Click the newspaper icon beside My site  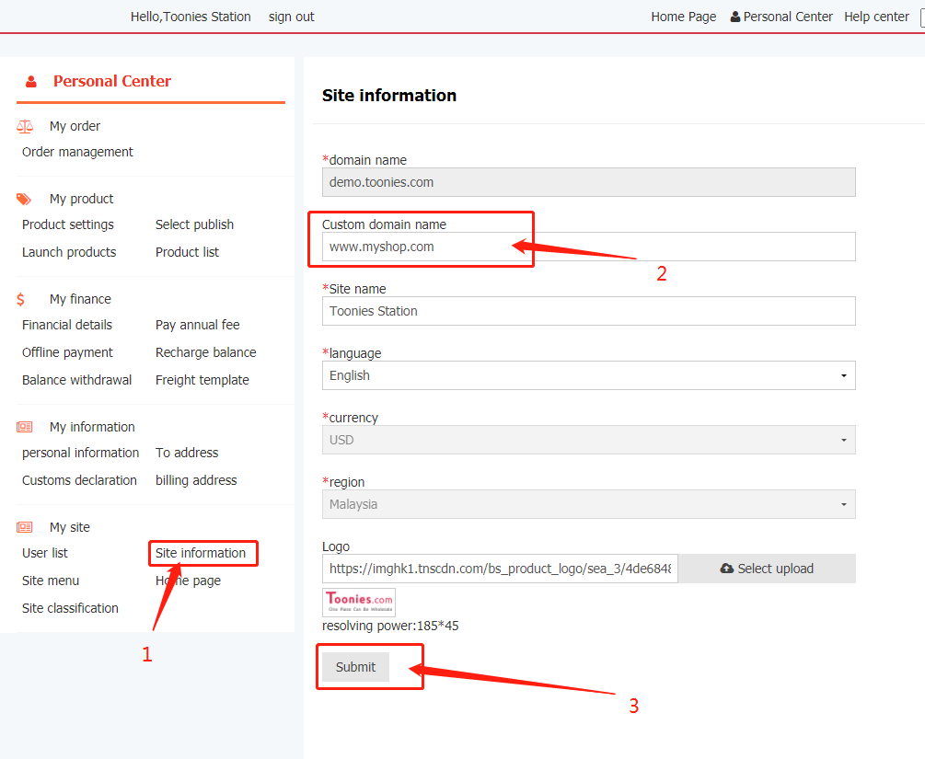[25, 527]
